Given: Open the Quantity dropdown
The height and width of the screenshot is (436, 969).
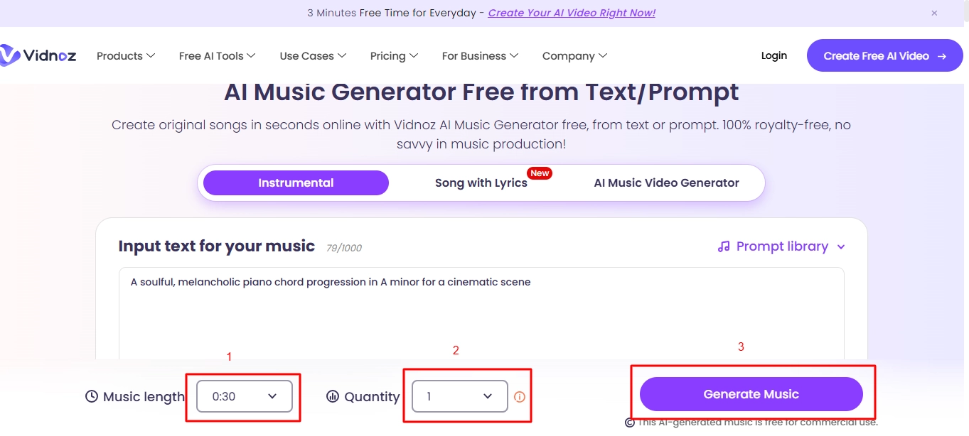Looking at the screenshot, I should [459, 396].
